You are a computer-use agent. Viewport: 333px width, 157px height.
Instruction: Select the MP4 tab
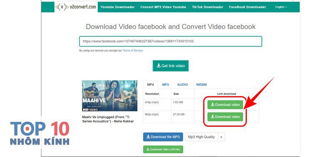tap(150, 85)
